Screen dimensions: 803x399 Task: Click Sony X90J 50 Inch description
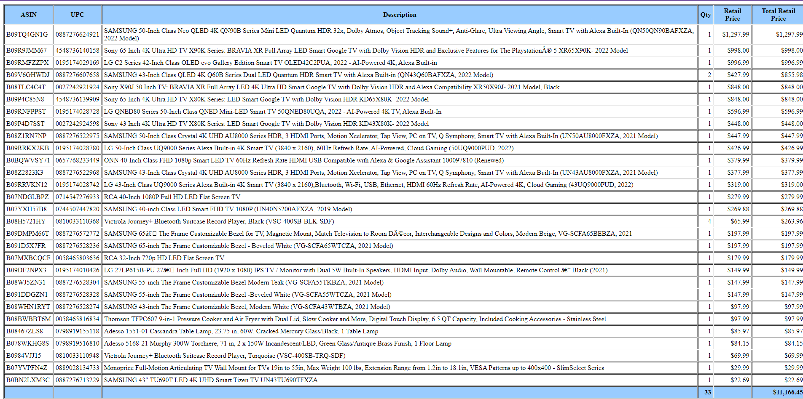[x=400, y=87]
